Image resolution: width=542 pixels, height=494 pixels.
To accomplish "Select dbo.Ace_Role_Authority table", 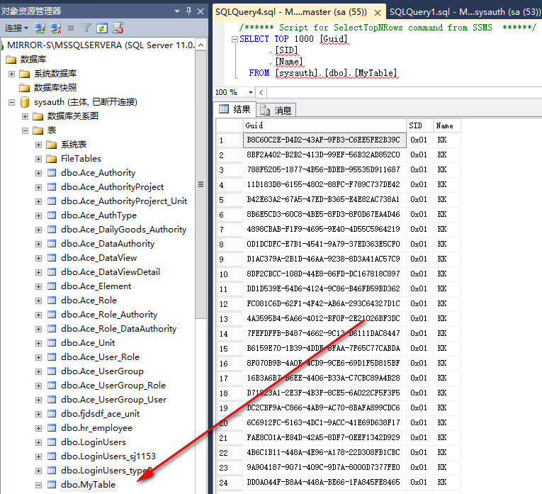I will pyautogui.click(x=109, y=315).
